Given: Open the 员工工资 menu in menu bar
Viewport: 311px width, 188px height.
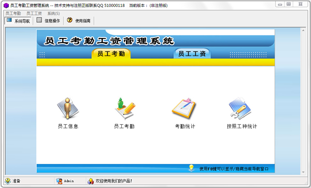Looking at the screenshot, I should point(34,14).
